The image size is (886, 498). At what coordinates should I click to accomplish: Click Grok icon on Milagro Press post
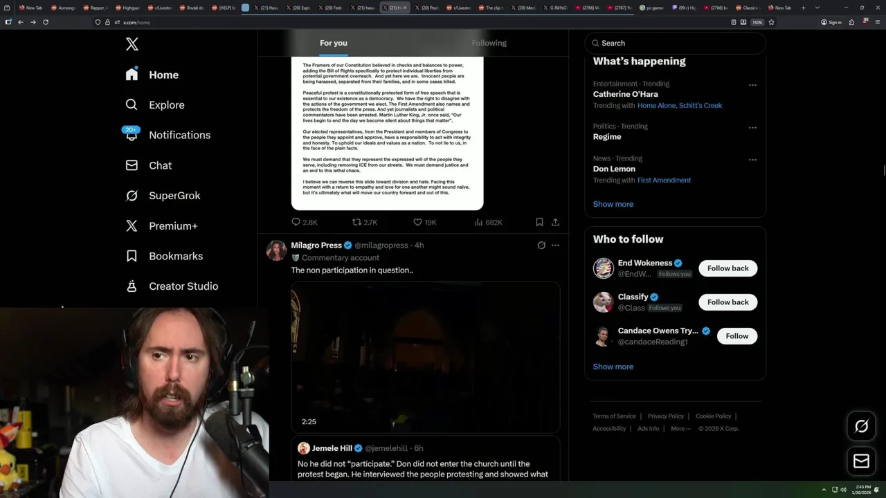[x=541, y=245]
